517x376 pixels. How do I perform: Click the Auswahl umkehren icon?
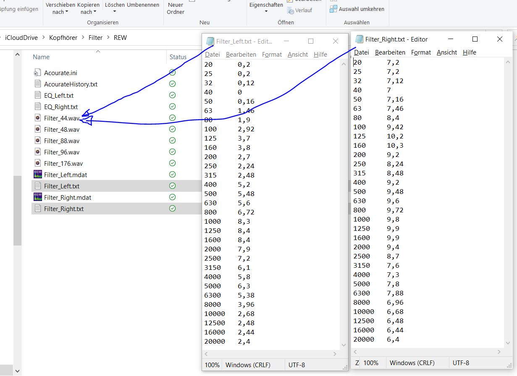coord(333,9)
